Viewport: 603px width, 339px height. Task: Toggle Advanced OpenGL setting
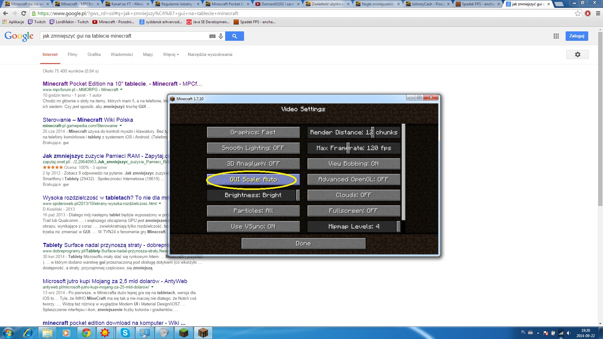pyautogui.click(x=354, y=180)
